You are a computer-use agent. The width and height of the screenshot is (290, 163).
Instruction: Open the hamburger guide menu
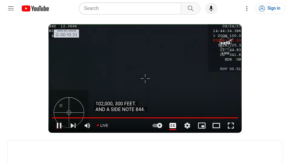click(11, 8)
